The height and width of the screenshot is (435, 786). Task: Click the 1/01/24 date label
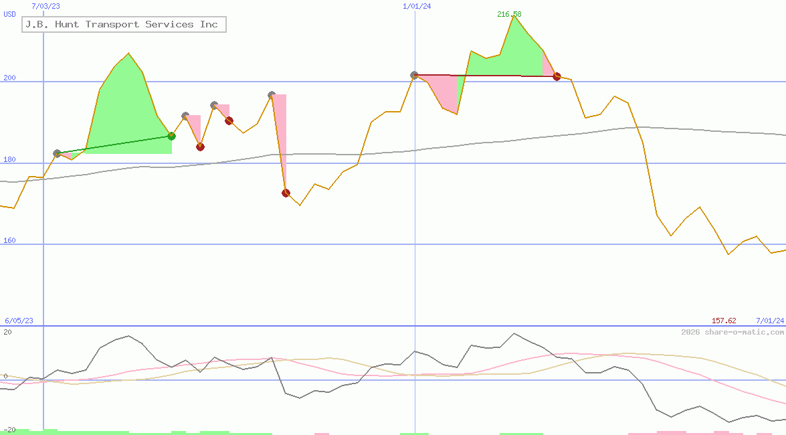click(x=417, y=6)
